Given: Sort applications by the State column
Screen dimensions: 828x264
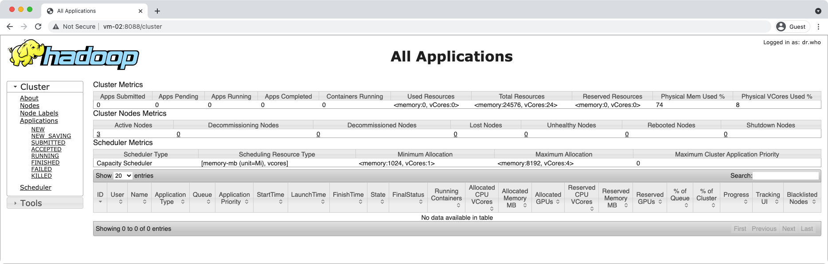Looking at the screenshot, I should [378, 197].
